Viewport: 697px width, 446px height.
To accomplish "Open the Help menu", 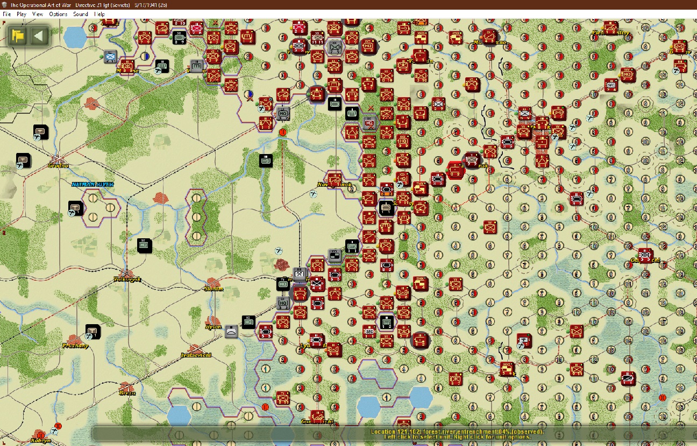I will click(x=99, y=14).
